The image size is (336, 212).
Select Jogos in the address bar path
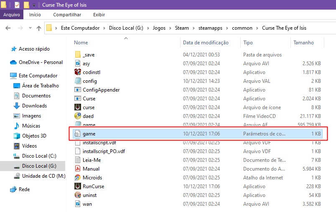pyautogui.click(x=159, y=28)
